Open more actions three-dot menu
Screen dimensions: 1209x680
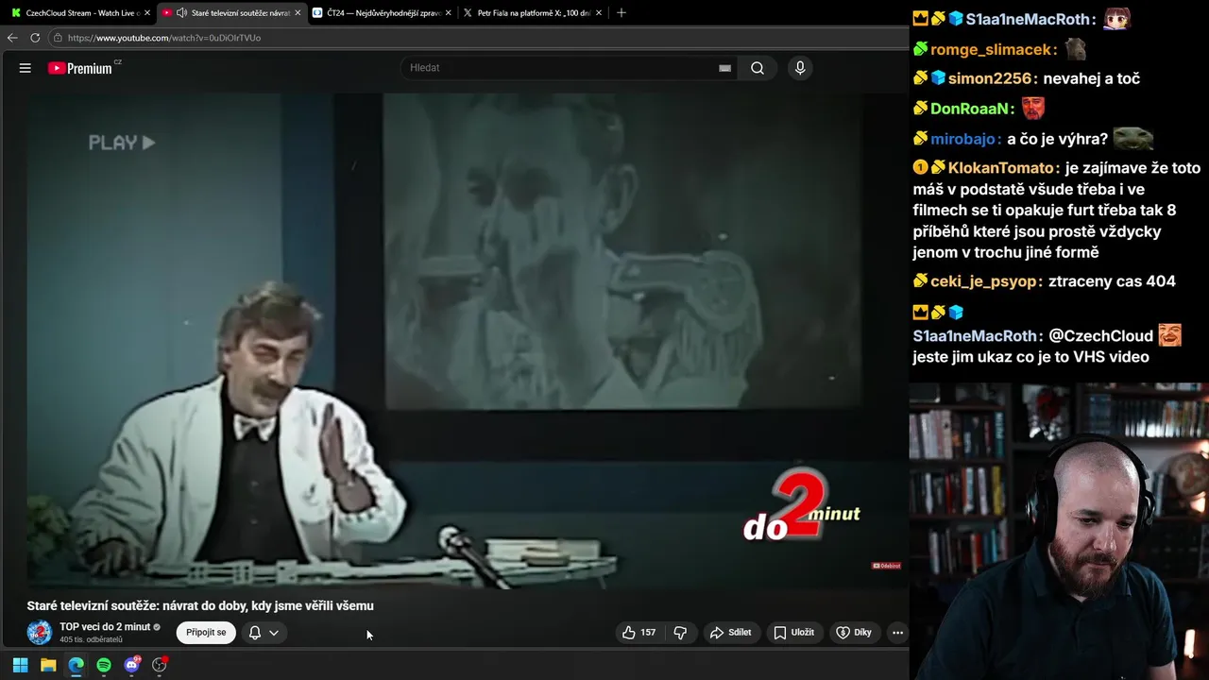[x=897, y=633]
